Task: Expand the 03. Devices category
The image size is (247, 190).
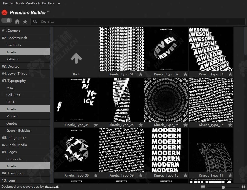Action: [x=25, y=66]
